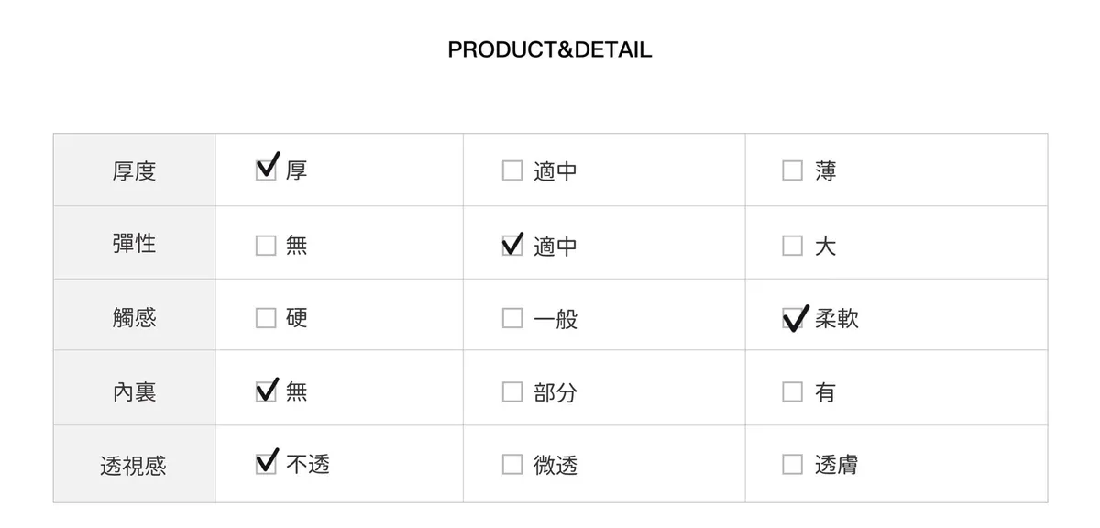This screenshot has width=1100, height=528.
Task: Select the 透膚 checkbox
Action: click(792, 465)
